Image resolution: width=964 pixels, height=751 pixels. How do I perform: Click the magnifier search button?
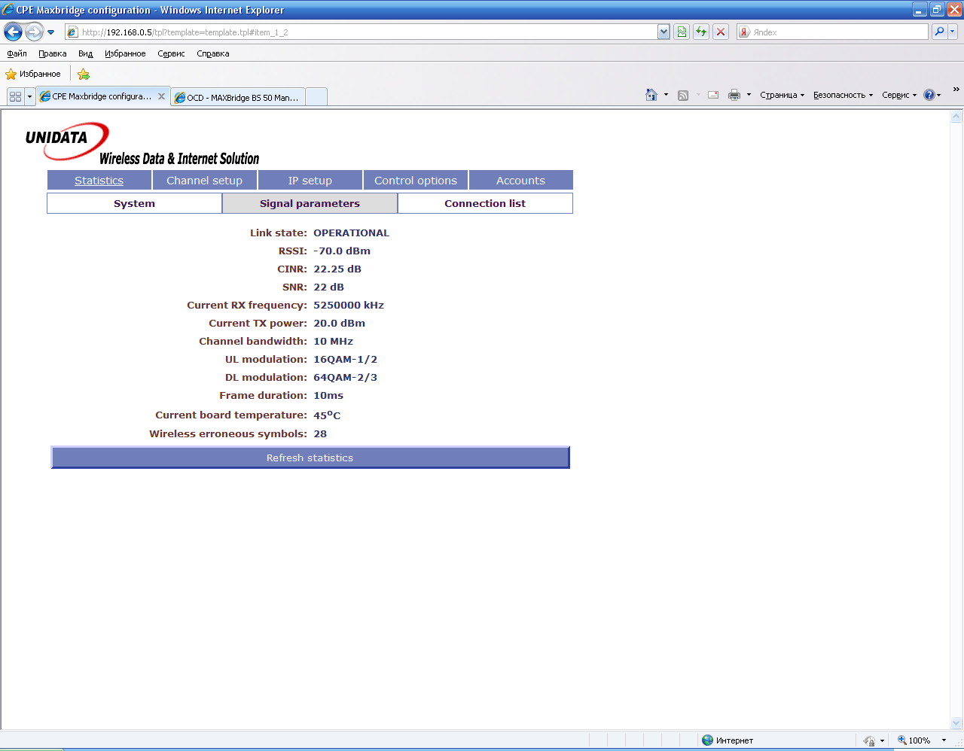click(939, 32)
